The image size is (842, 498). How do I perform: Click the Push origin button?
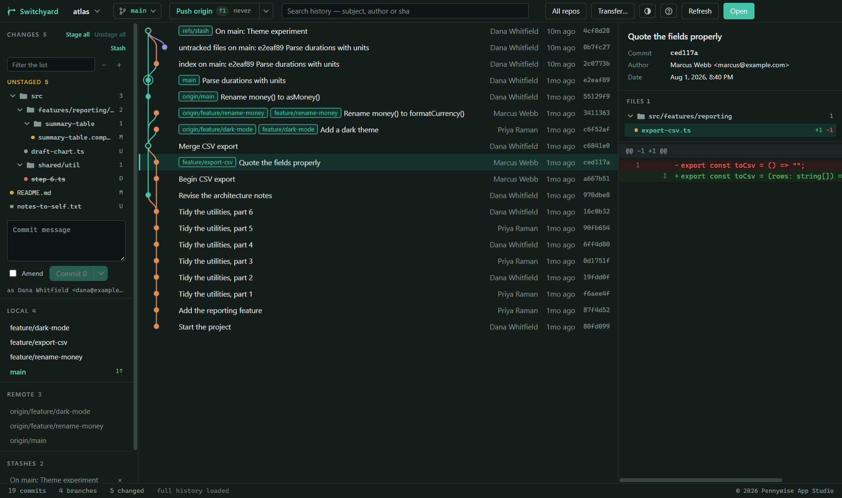tap(214, 11)
